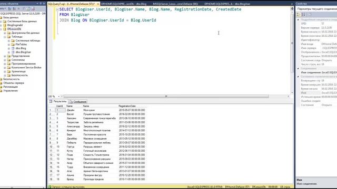Collapse the SELECT statement outlining box

point(57,9)
